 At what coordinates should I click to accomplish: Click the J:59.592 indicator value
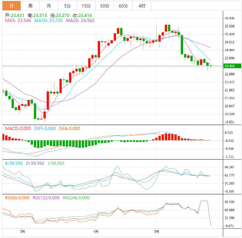[56, 163]
